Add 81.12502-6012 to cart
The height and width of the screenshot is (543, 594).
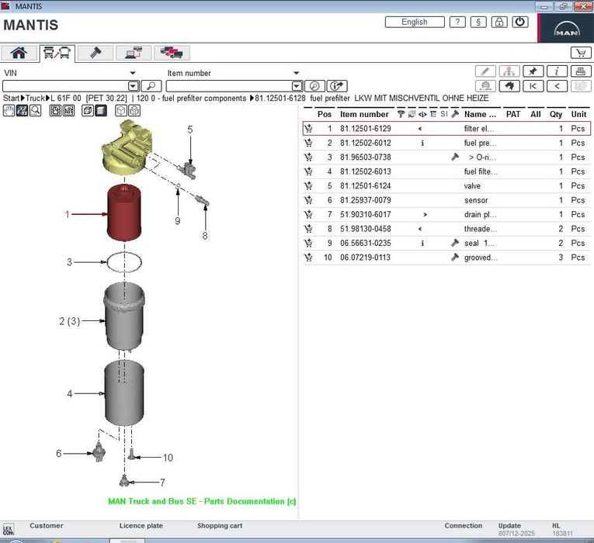309,143
